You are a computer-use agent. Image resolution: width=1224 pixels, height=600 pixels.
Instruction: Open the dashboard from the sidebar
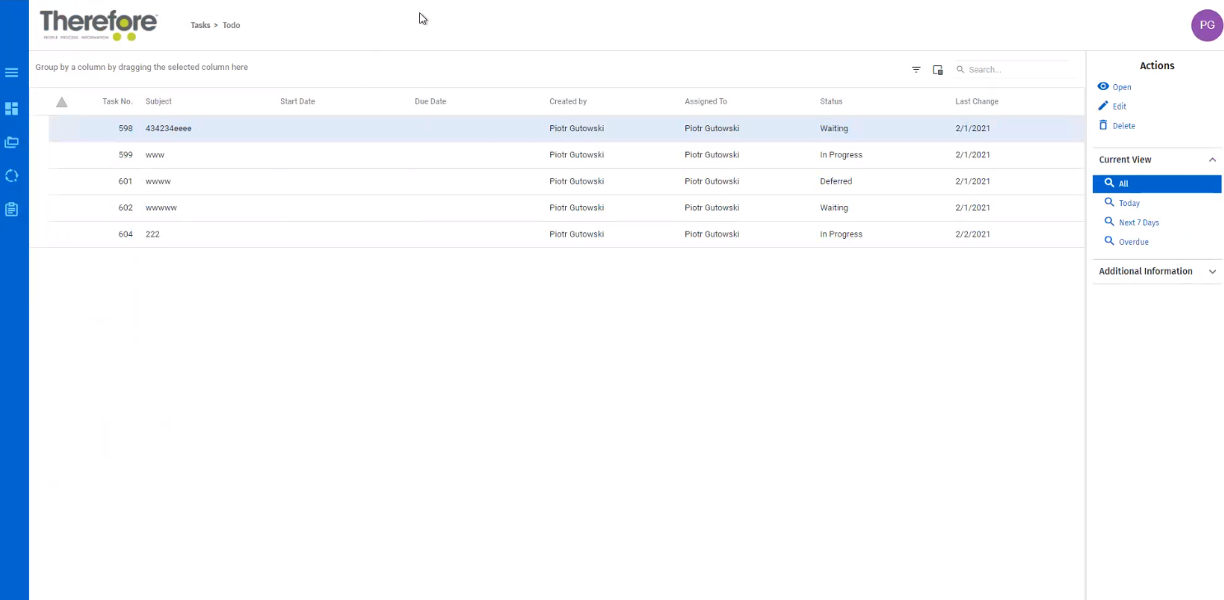point(12,109)
